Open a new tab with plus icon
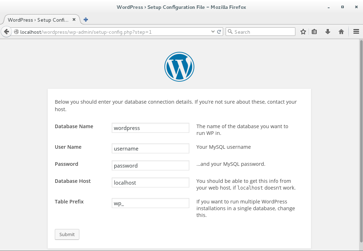This screenshot has height=251, width=363. pos(86,20)
